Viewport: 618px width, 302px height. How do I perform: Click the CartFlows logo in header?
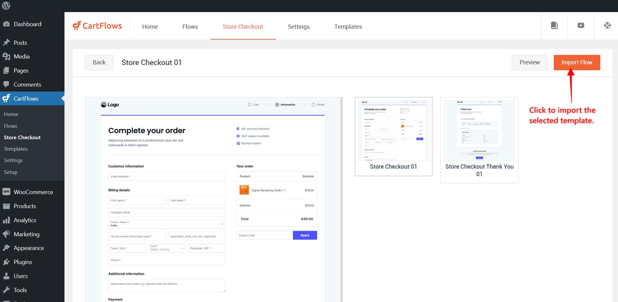tap(97, 26)
